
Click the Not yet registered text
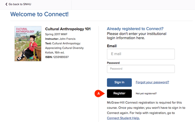pos(146,94)
